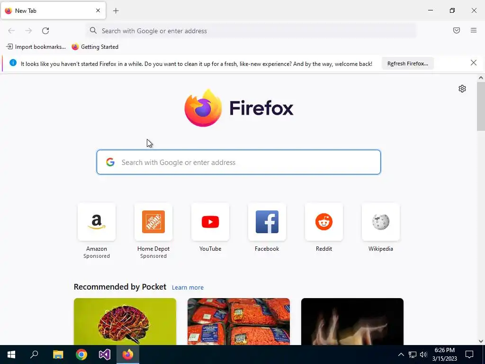Open the Firefox application menu
This screenshot has width=485, height=364.
click(473, 30)
